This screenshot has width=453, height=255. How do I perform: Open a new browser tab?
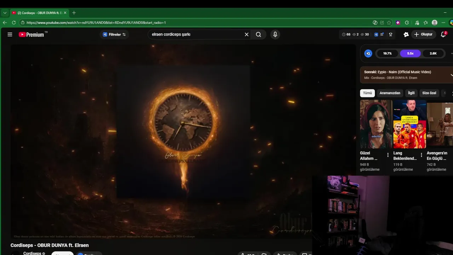[74, 13]
